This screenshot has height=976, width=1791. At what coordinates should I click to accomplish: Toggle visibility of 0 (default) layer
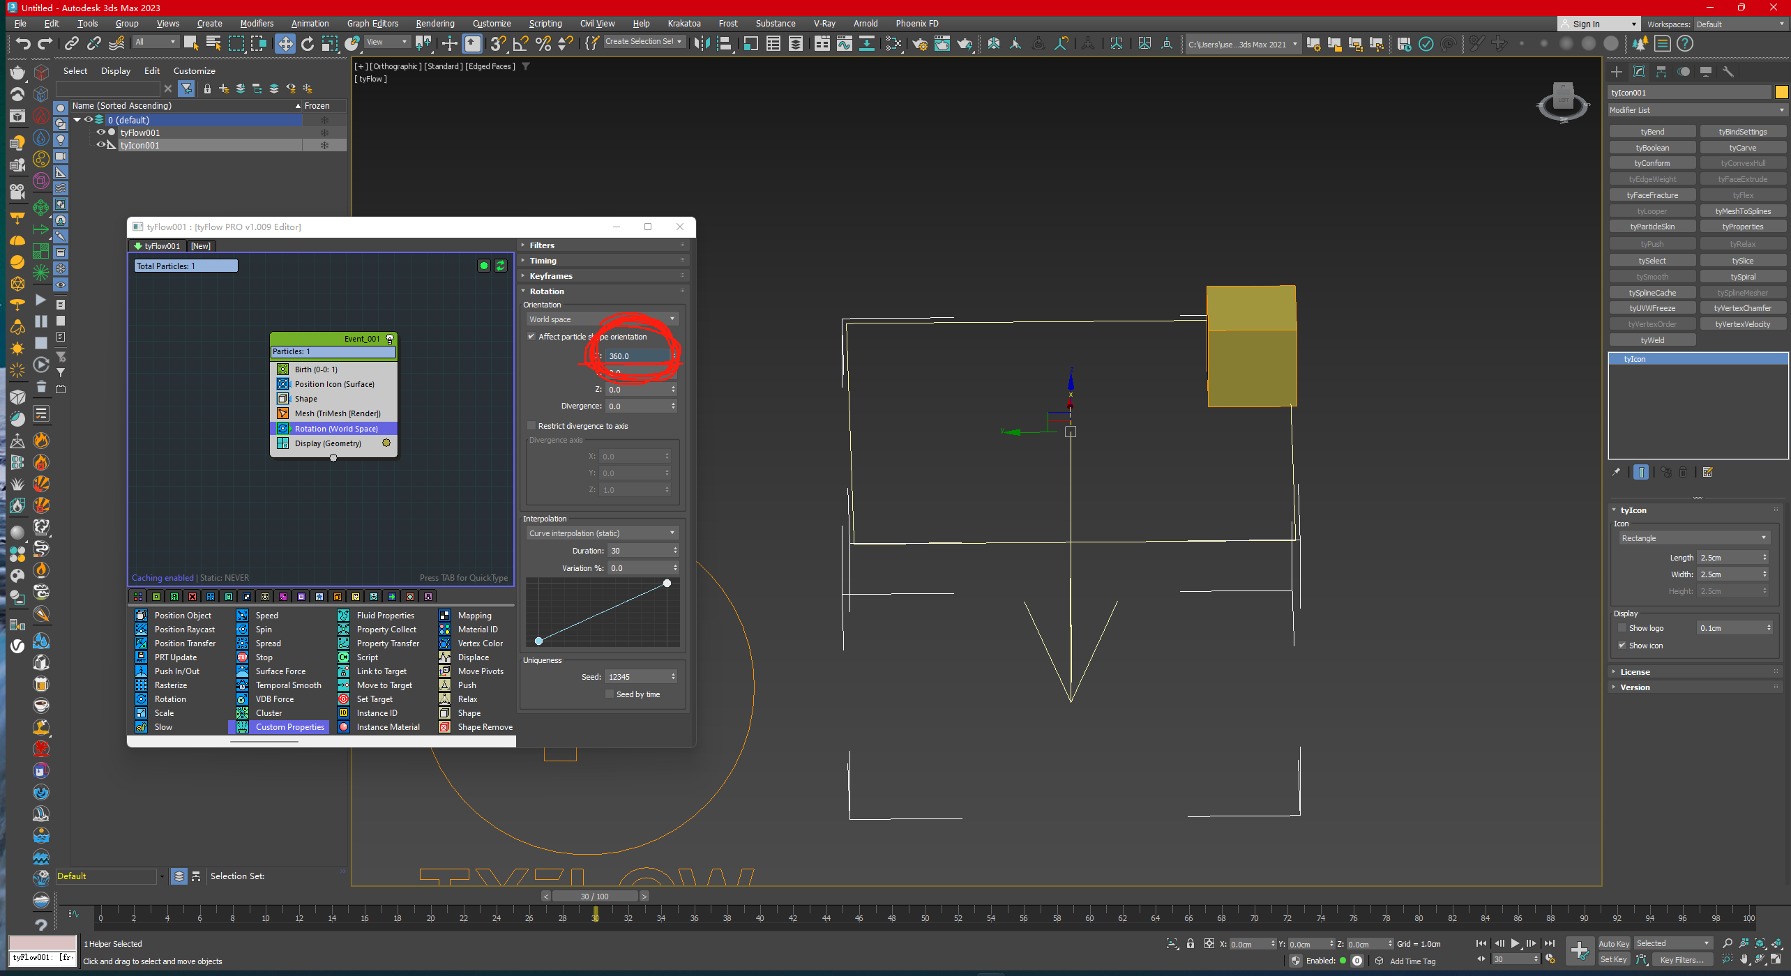89,120
